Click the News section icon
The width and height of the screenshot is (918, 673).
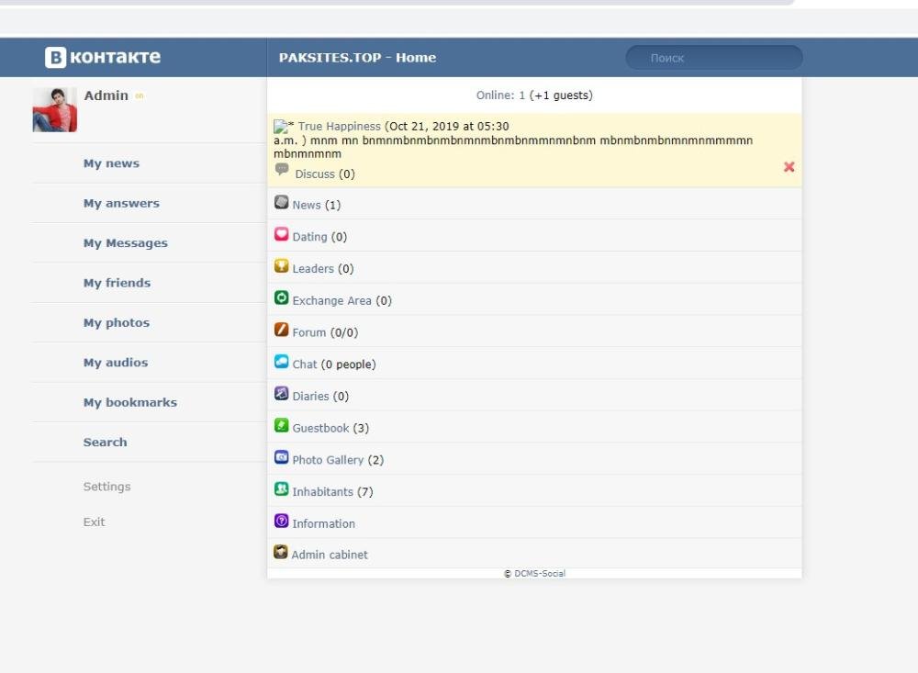282,203
